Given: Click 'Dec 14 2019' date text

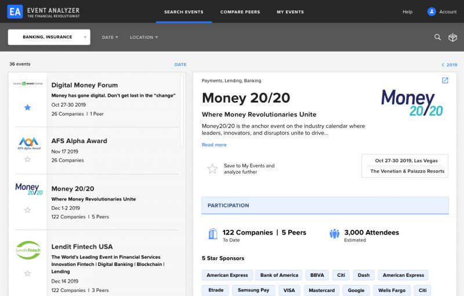Looking at the screenshot, I should coord(65,282).
